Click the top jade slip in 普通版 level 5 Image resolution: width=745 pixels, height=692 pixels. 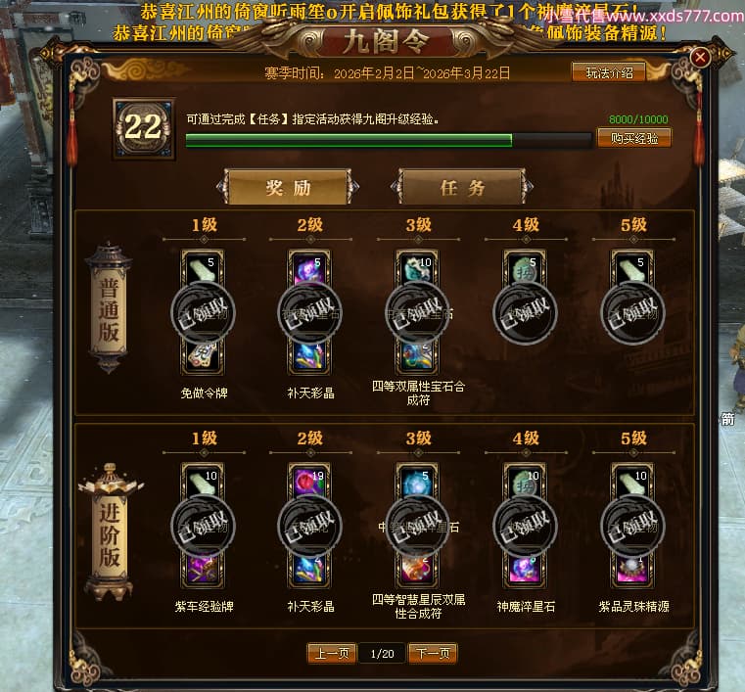(x=632, y=268)
